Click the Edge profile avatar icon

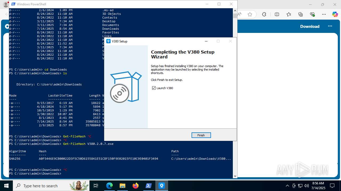click(5, 5)
